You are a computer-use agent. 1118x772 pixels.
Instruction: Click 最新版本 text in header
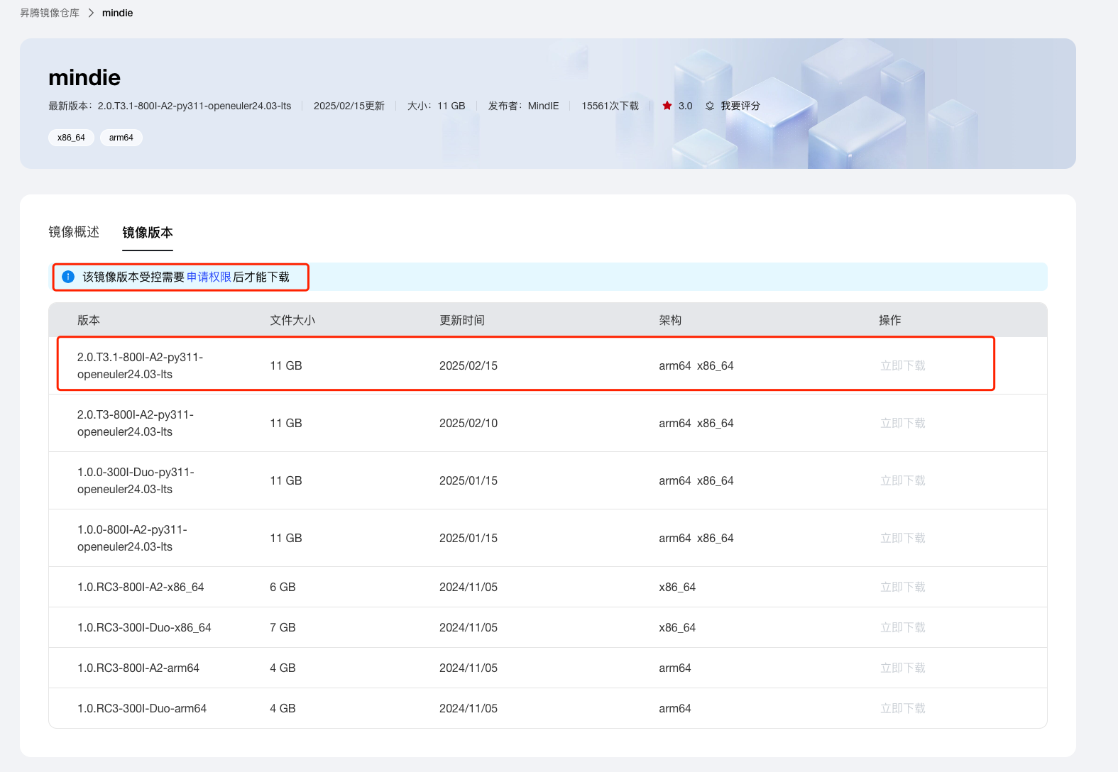(170, 106)
